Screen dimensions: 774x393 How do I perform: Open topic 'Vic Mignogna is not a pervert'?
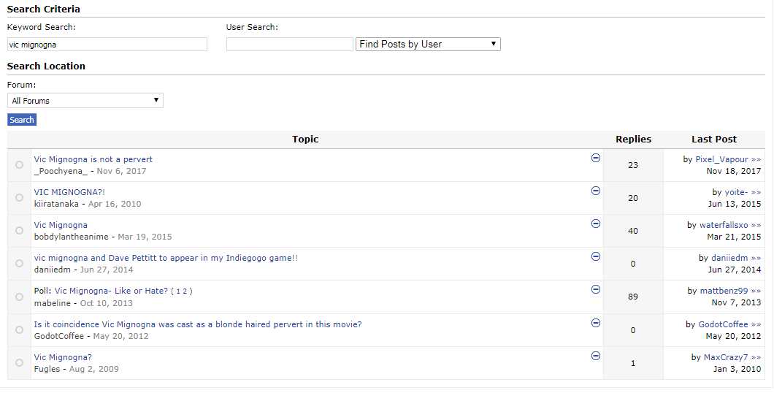93,159
